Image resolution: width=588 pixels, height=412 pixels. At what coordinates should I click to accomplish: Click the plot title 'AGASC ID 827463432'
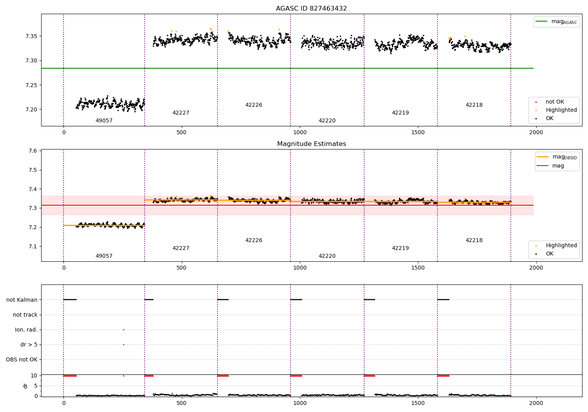click(311, 8)
